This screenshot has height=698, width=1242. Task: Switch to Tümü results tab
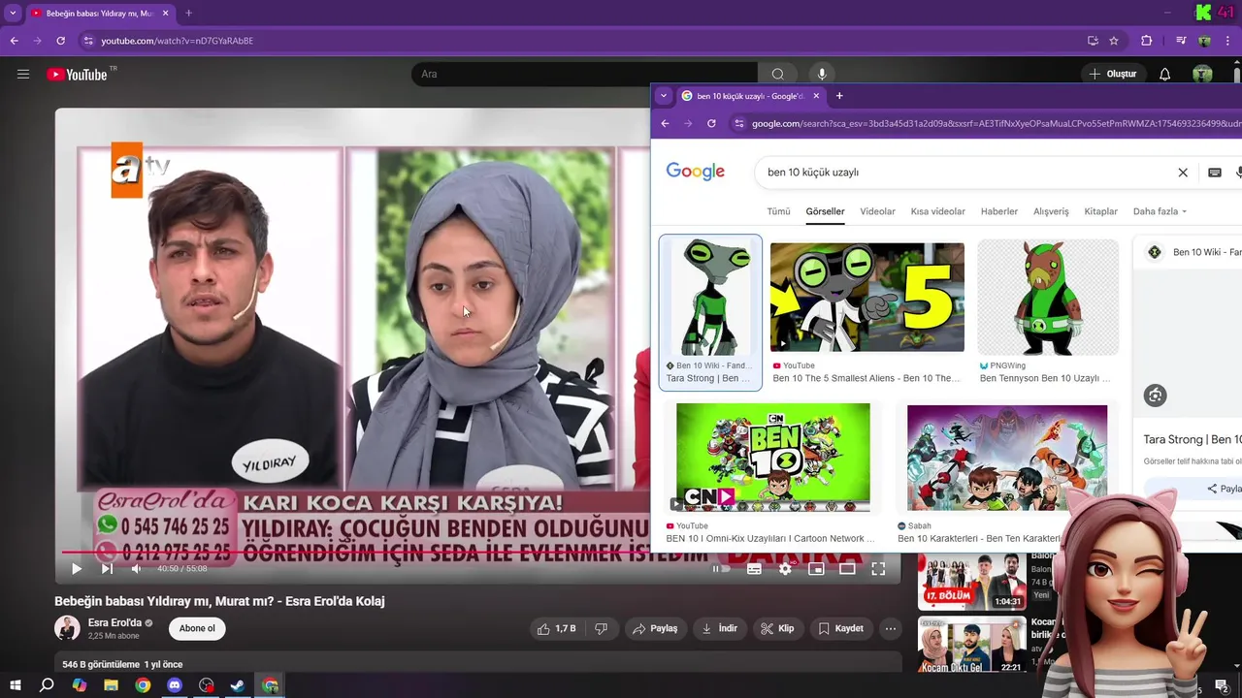click(x=778, y=211)
